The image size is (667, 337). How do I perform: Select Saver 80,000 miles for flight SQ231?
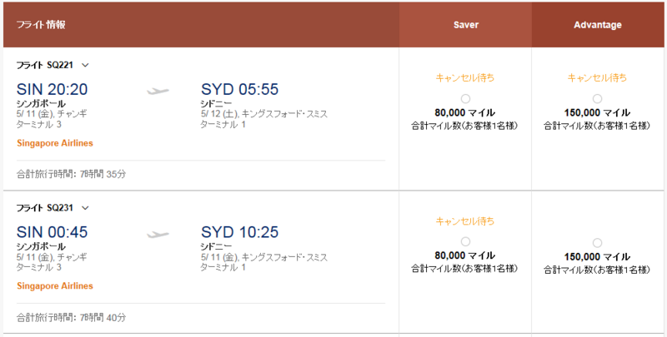click(x=465, y=241)
